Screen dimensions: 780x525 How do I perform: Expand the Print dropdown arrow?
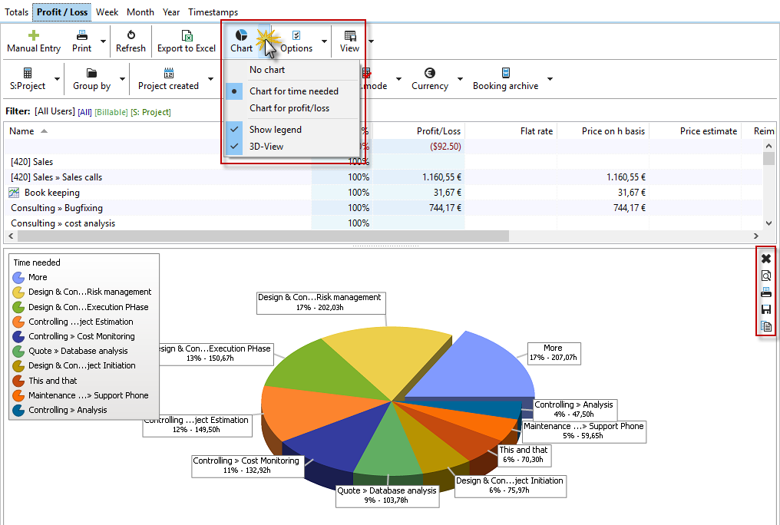(x=103, y=41)
